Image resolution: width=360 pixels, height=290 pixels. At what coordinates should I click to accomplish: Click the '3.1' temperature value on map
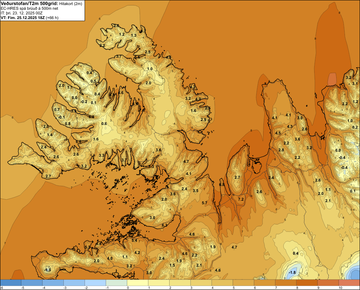click(355, 84)
